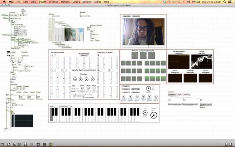Click the last small knob in effects panel row
Image resolution: width=235 pixels, height=147 pixels.
(x=156, y=96)
